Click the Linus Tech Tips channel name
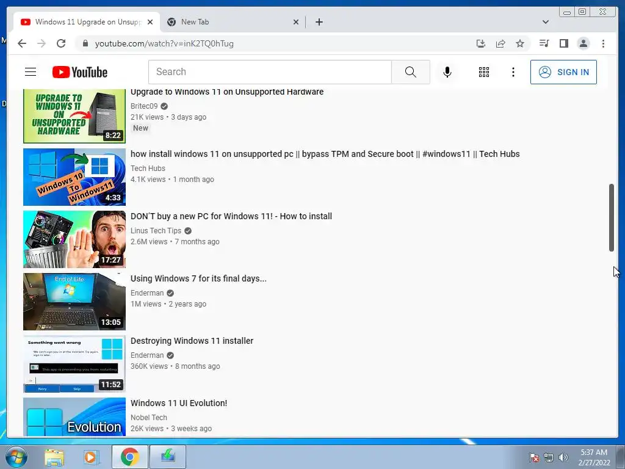This screenshot has height=469, width=625. click(x=156, y=230)
